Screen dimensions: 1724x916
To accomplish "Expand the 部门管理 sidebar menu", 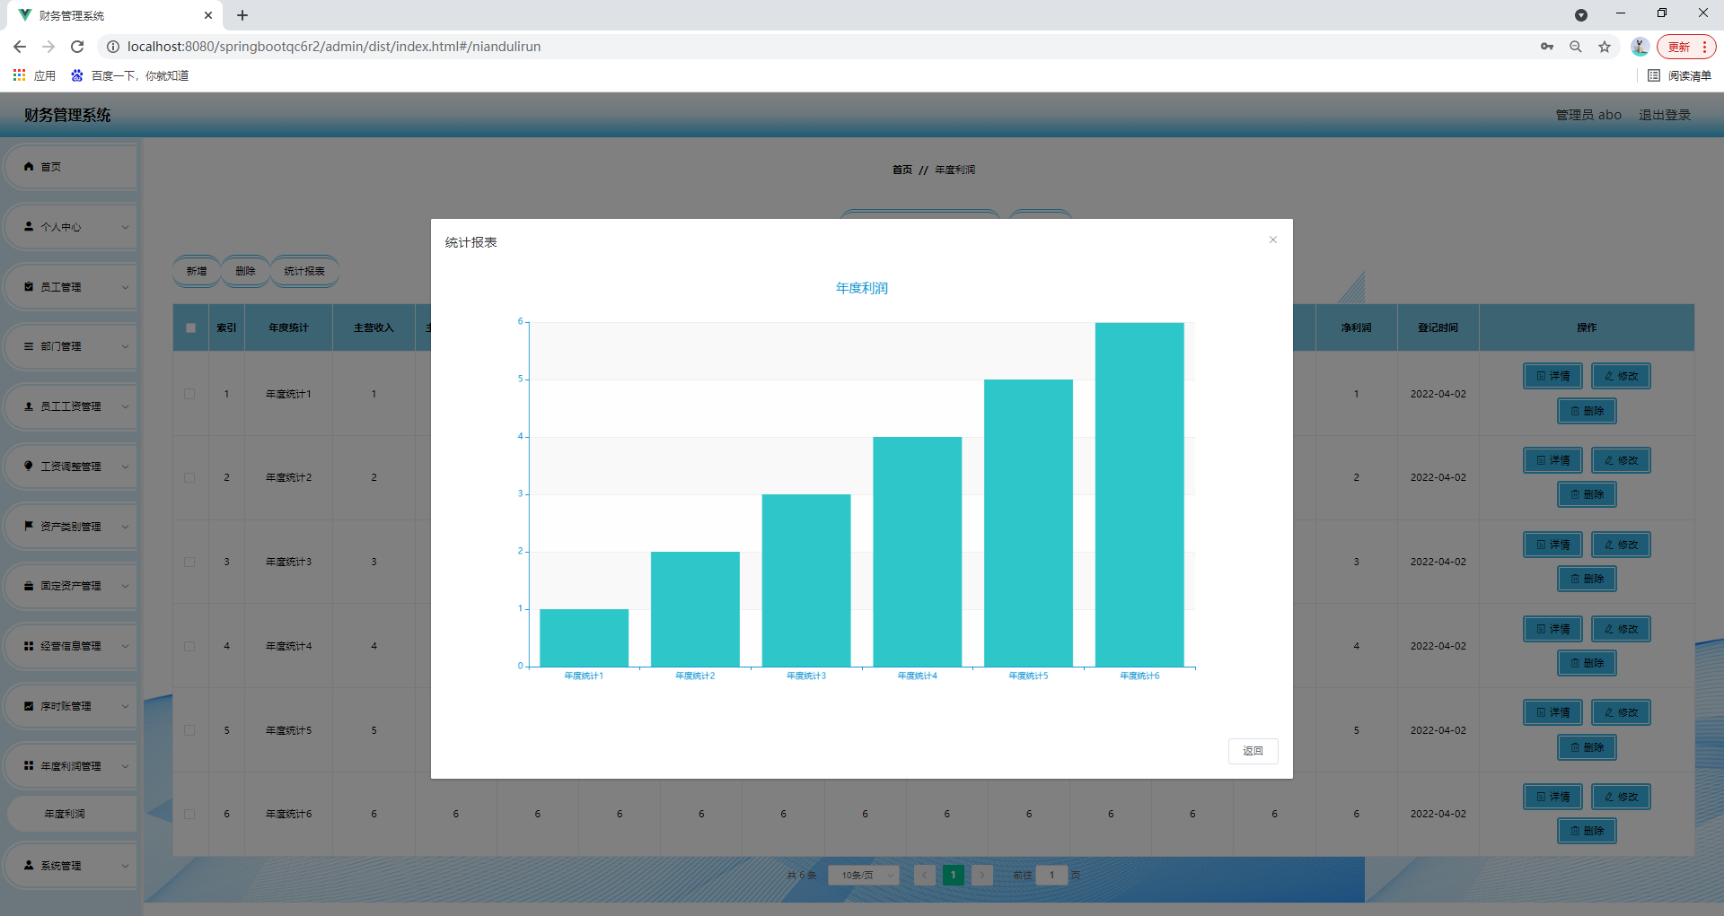I will 70,346.
